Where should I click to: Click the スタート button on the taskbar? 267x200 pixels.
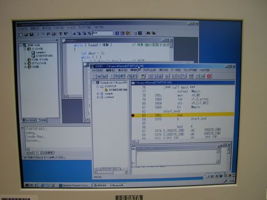point(31,185)
